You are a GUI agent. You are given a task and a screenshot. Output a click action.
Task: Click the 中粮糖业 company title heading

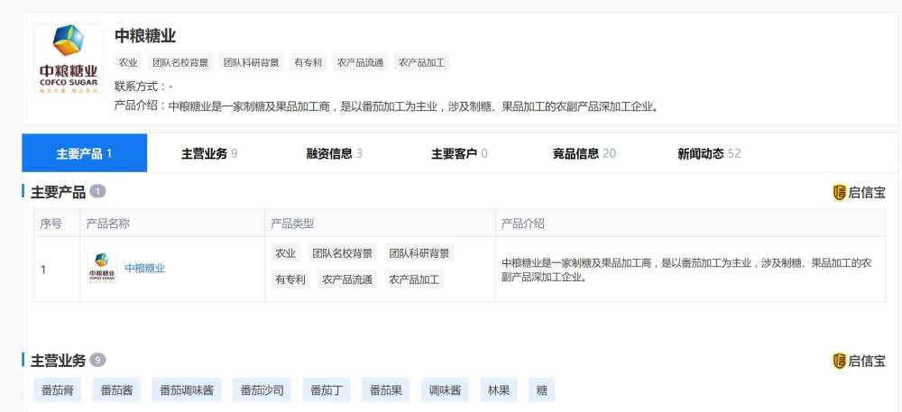coord(145,36)
